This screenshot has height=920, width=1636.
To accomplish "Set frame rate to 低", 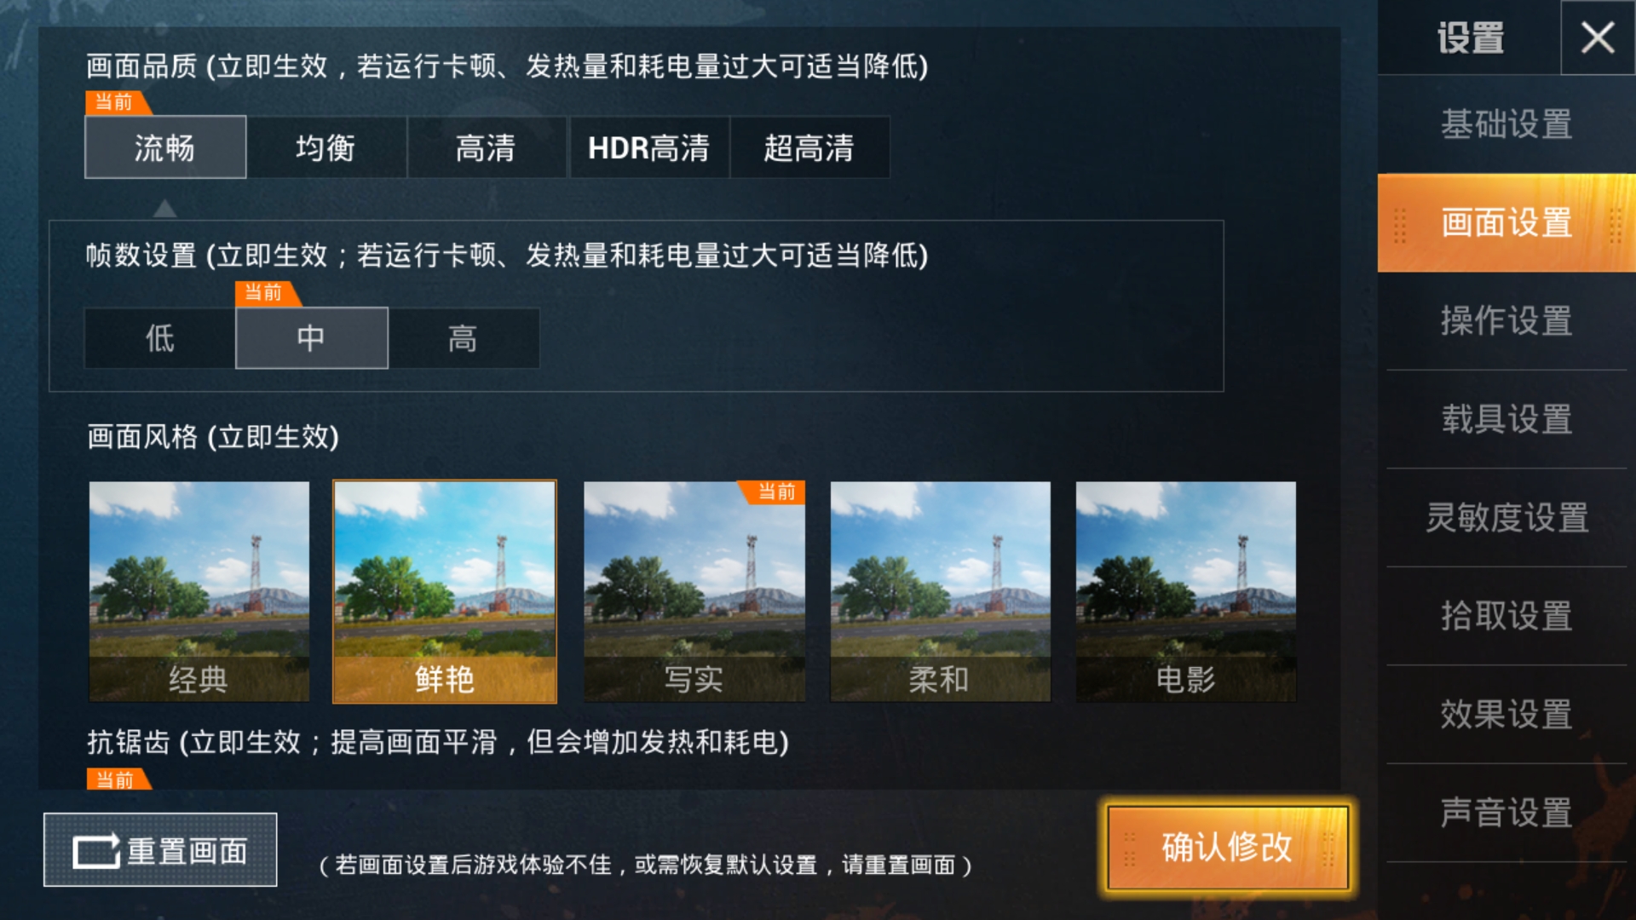I will click(x=159, y=338).
